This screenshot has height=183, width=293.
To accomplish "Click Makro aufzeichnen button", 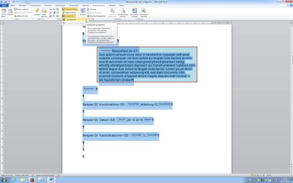I will click(23, 9).
